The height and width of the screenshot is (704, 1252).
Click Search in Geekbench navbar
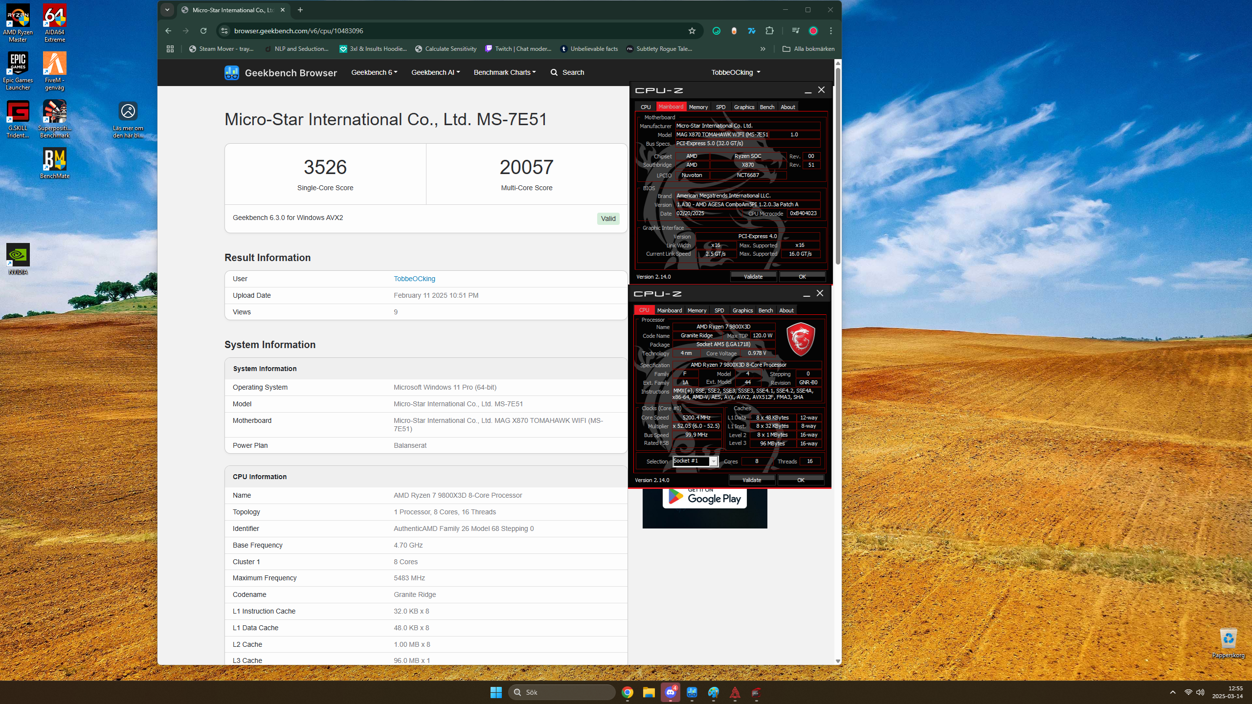point(567,72)
